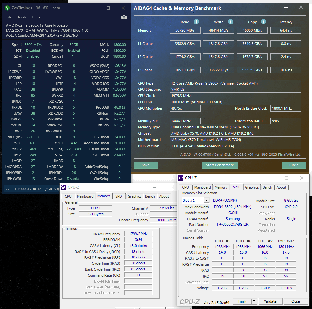
Task: Click the CPU Clock 4975.3 MHz field
Action: tap(235, 96)
